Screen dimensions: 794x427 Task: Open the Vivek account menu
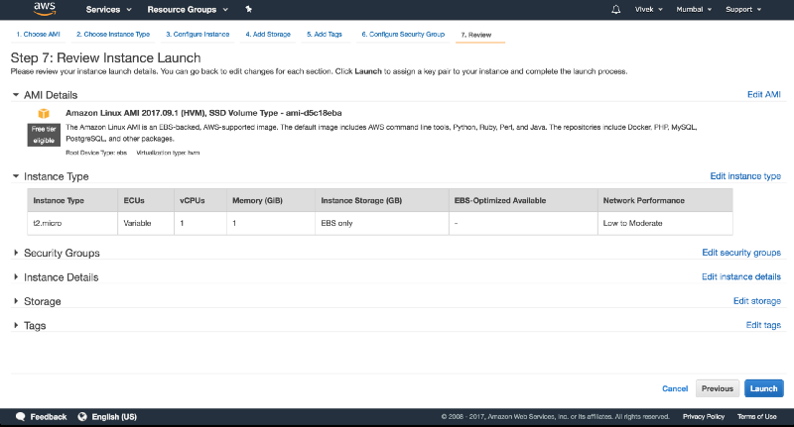pos(649,10)
